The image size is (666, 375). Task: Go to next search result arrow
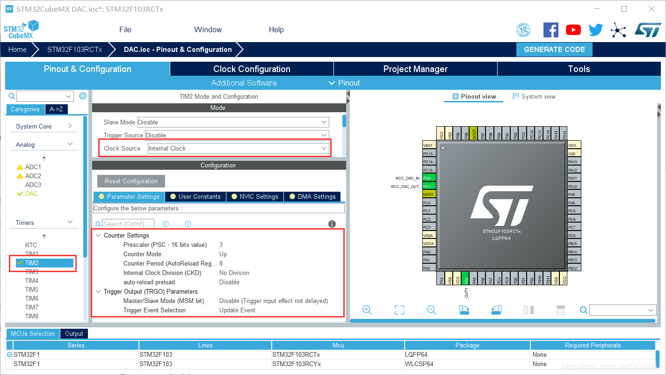point(188,224)
